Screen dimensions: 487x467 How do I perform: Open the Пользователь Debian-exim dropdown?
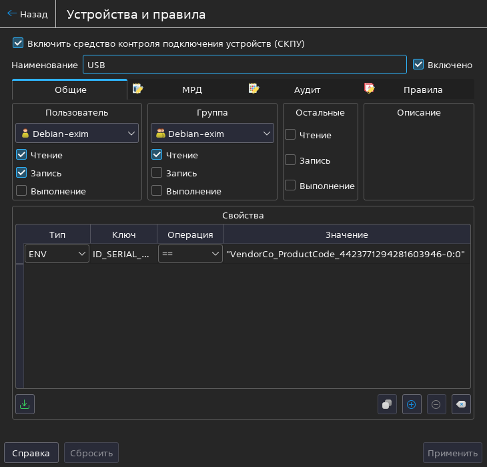pos(77,134)
